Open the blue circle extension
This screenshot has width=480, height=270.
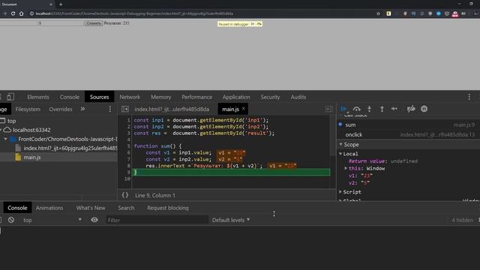pyautogui.click(x=438, y=13)
